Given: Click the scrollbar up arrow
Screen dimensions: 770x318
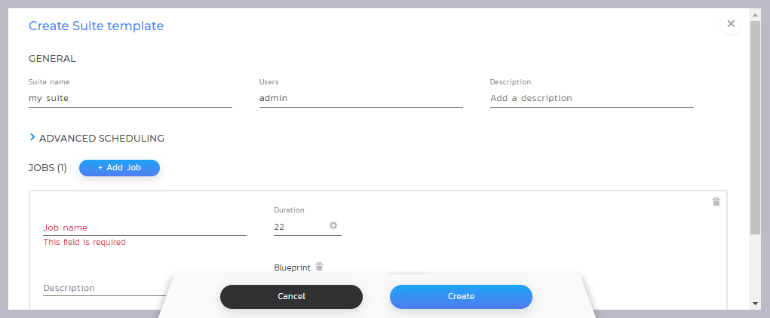Looking at the screenshot, I should (755, 14).
